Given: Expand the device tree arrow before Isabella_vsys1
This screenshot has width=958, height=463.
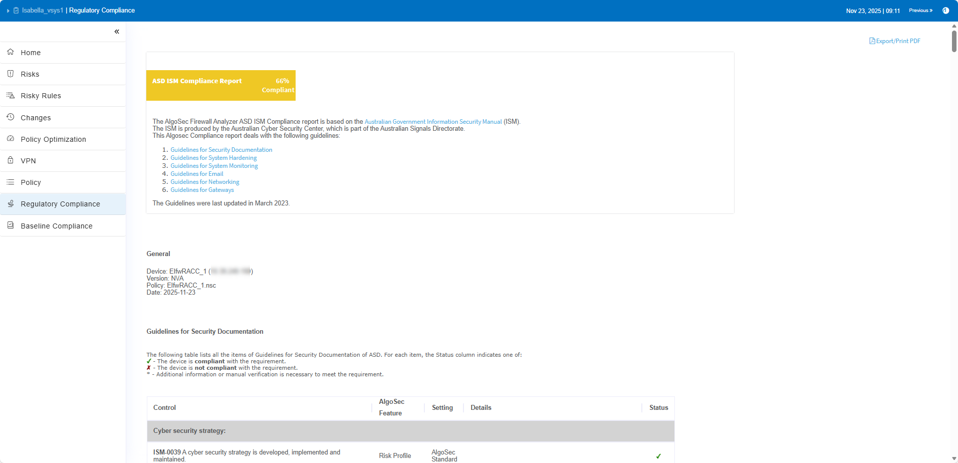Looking at the screenshot, I should [8, 11].
